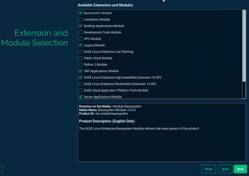The image size is (249, 176).
Task: Select the 'HPC Module' label text
Action: [x=93, y=39]
